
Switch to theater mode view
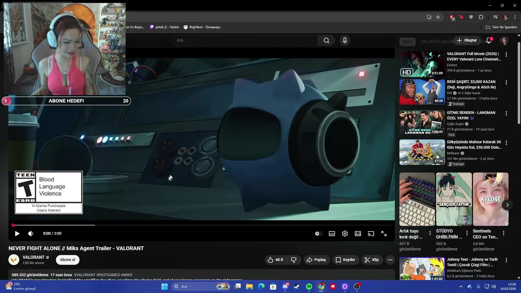coord(358,234)
